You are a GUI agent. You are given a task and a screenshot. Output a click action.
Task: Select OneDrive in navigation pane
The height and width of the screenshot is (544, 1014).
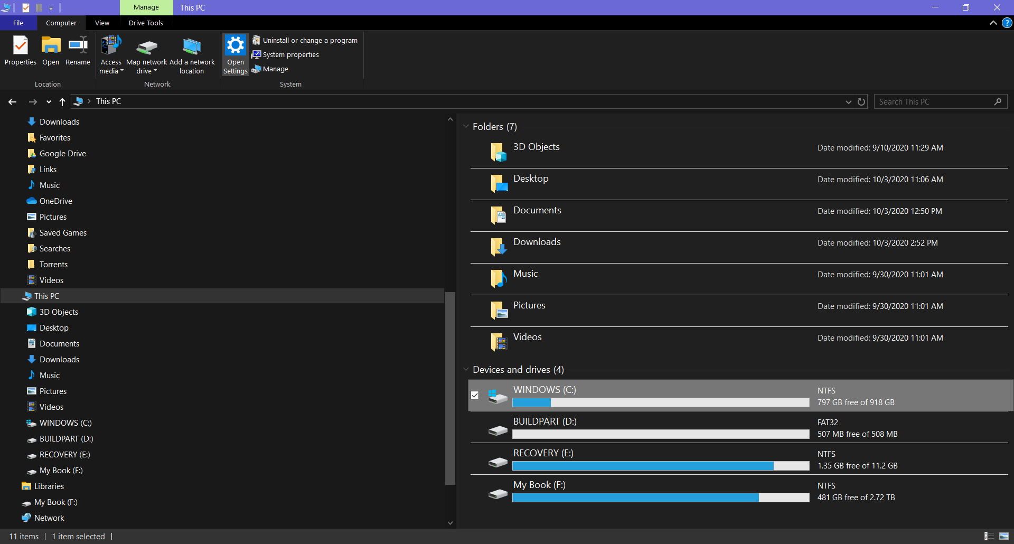point(56,201)
